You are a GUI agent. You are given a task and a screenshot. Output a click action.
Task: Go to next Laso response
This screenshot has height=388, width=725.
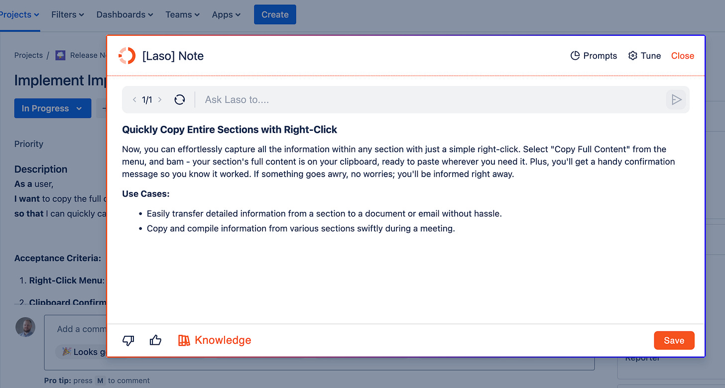(160, 99)
